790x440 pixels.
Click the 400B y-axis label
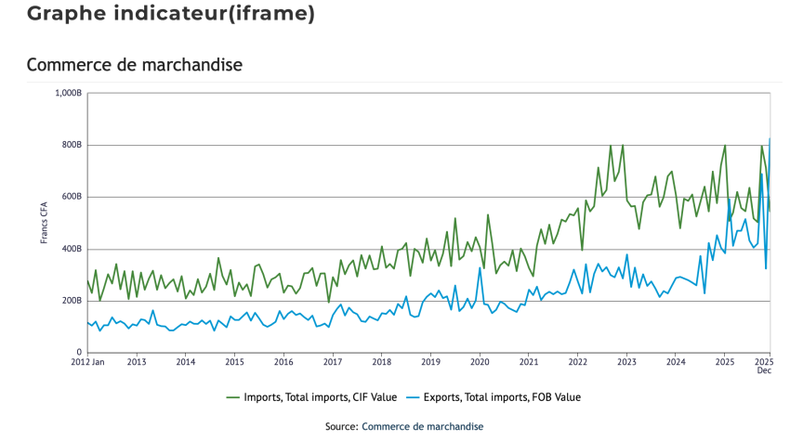pos(72,249)
